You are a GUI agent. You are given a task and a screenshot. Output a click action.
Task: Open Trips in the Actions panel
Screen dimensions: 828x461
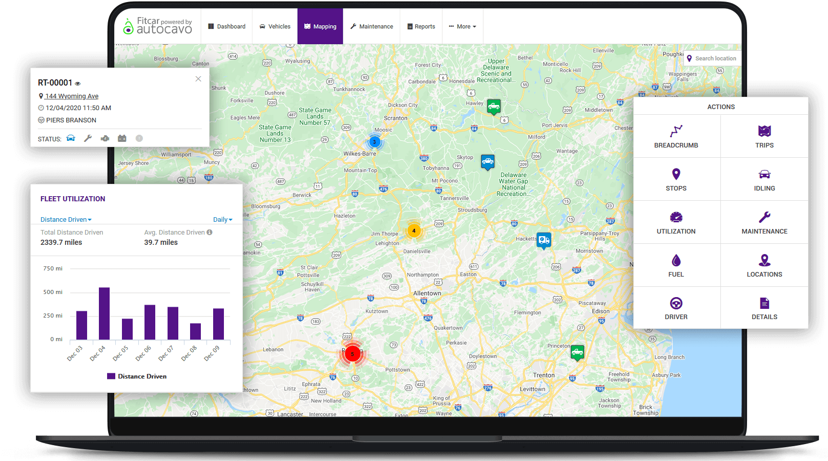pos(764,136)
